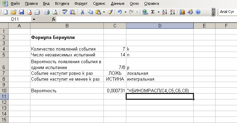Click the Select All corner box
The height and width of the screenshot is (123, 237).
pos(4,26)
